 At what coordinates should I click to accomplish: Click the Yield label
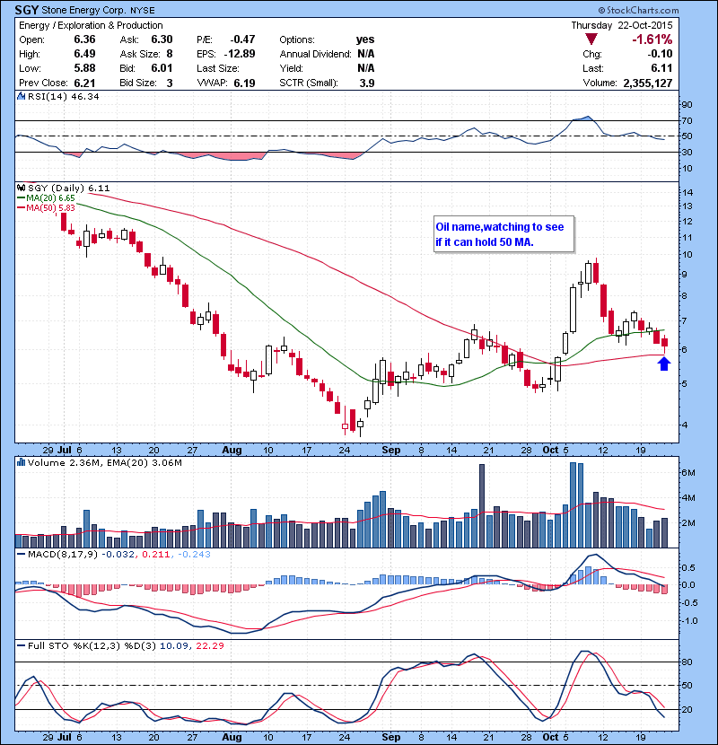(292, 68)
